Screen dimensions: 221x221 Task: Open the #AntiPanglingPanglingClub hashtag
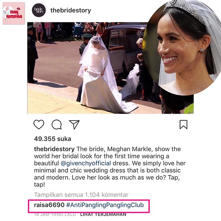(105, 205)
